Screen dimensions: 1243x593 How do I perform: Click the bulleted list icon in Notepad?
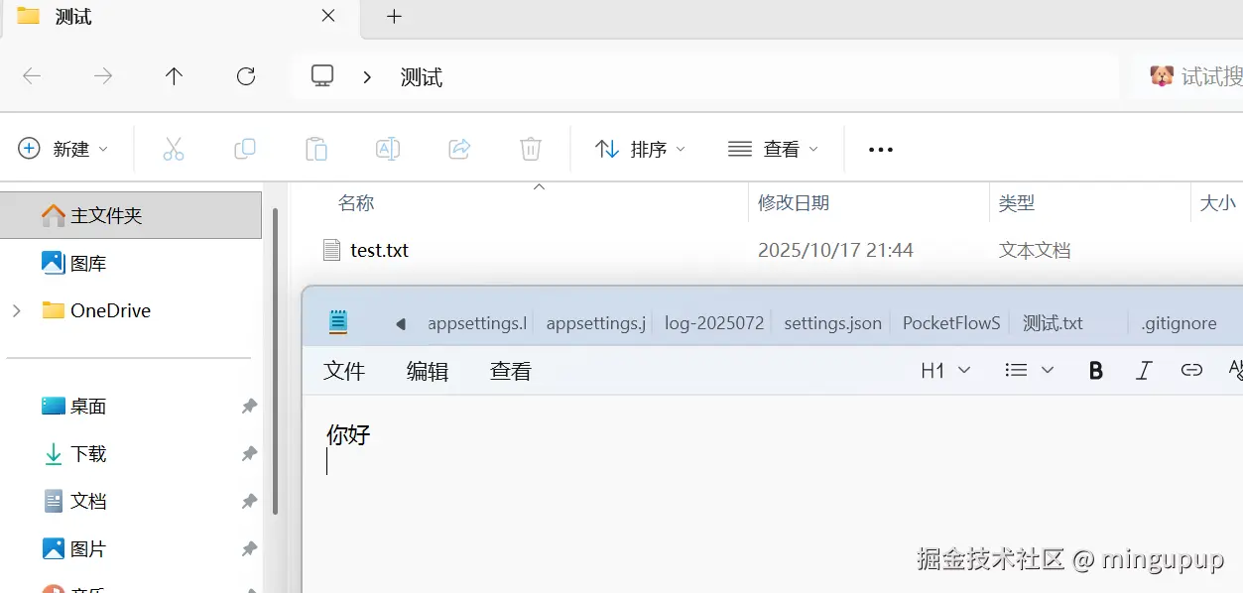coord(1015,369)
